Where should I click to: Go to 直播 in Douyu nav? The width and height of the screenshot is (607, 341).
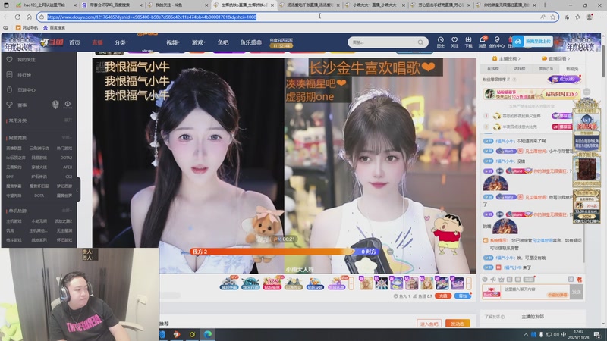(x=97, y=42)
